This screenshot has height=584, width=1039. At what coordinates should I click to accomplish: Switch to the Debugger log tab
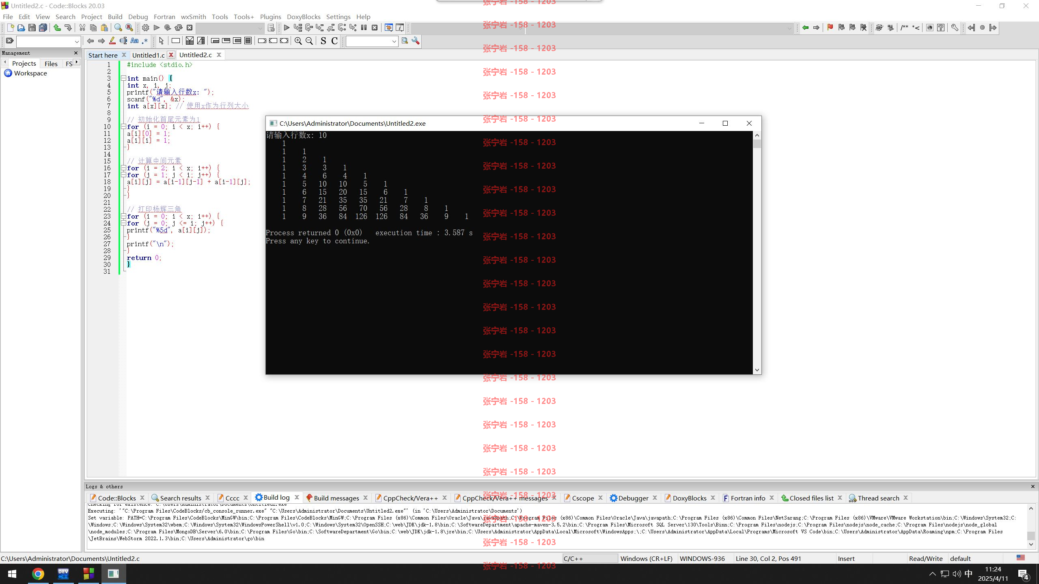point(633,498)
